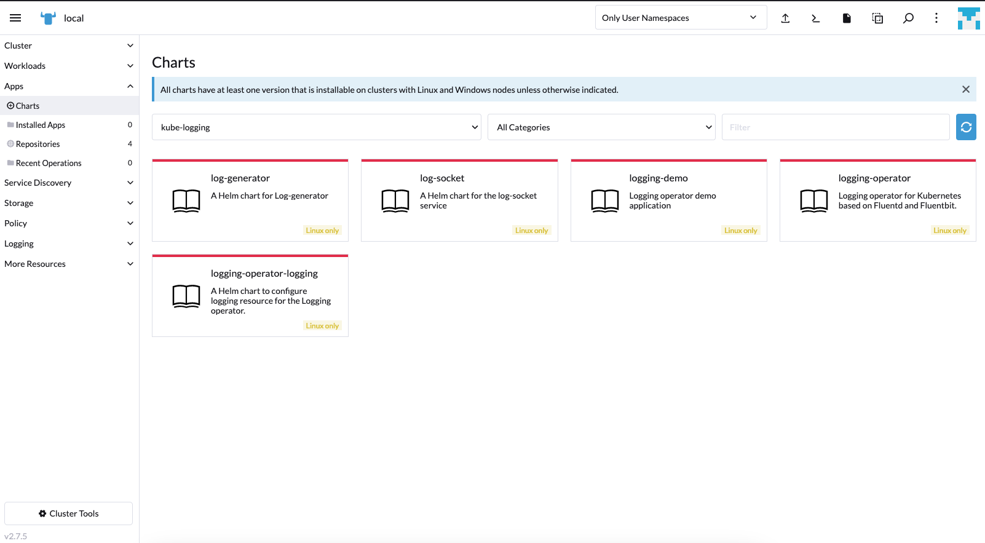985x543 pixels.
Task: Click 'Logging operator demo application' description
Action: pyautogui.click(x=673, y=200)
